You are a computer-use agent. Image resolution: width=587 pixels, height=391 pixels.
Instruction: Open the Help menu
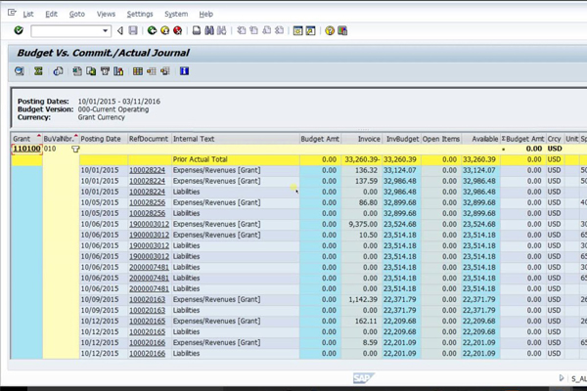tap(205, 15)
